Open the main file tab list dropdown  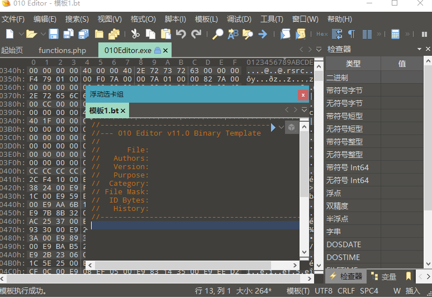tap(319, 50)
